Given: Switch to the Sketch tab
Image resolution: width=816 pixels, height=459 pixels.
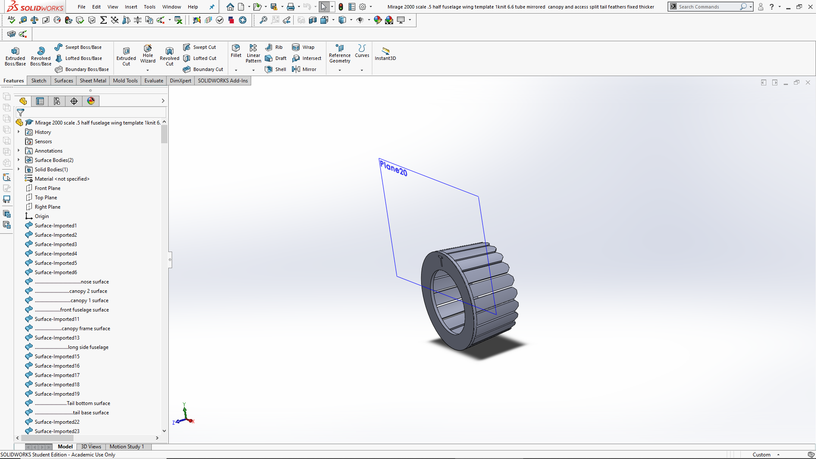Looking at the screenshot, I should [x=39, y=81].
